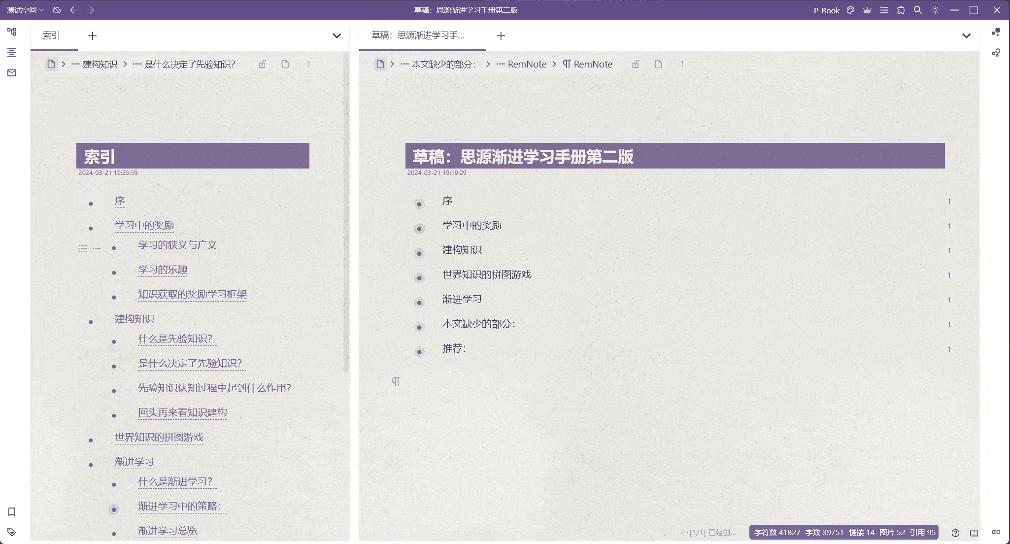Open the 测试空间 workspace dropdown
This screenshot has height=544, width=1010.
coord(22,10)
